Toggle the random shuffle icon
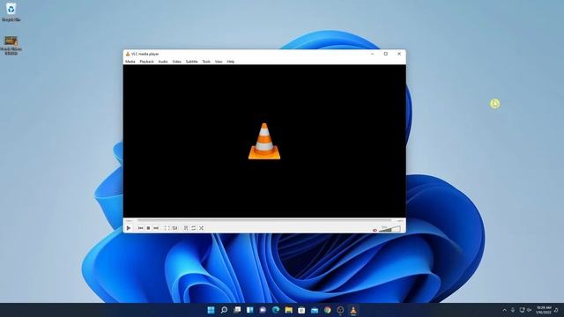Viewport: 564px width, 317px height. [202, 228]
